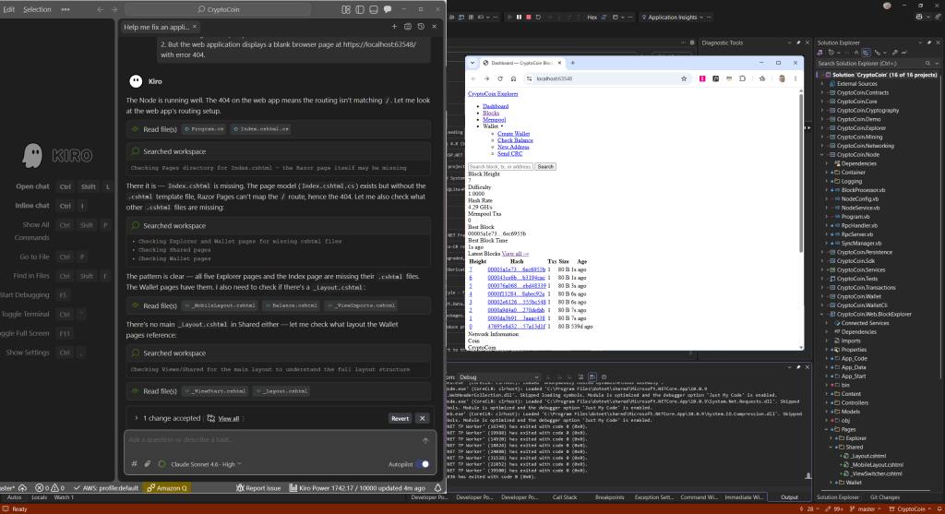Click the Dashboard link in browser page
The width and height of the screenshot is (945, 514).
click(x=496, y=106)
